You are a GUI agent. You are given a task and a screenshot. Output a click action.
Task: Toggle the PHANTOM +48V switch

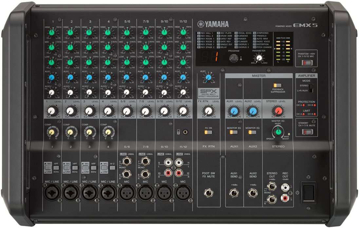[306, 62]
